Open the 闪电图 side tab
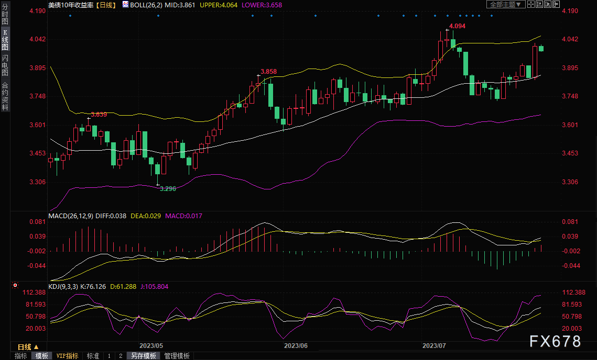The image size is (597, 360). coord(5,65)
